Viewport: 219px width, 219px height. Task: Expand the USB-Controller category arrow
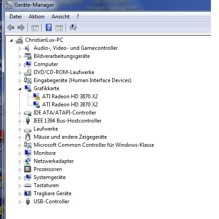coord(20,202)
